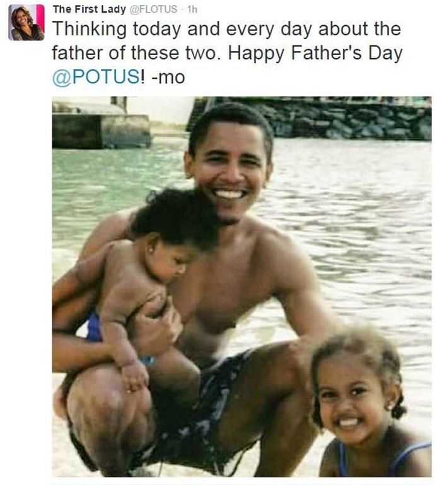Click the baby's blue swimsuit
The width and height of the screenshot is (437, 485).
coord(95,330)
